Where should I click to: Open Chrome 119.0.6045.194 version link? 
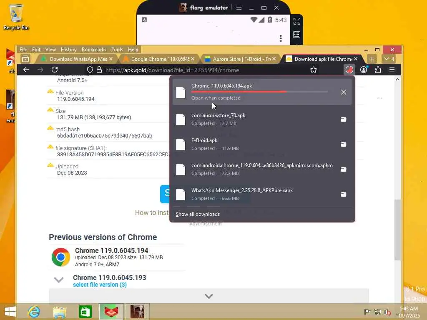pos(112,250)
